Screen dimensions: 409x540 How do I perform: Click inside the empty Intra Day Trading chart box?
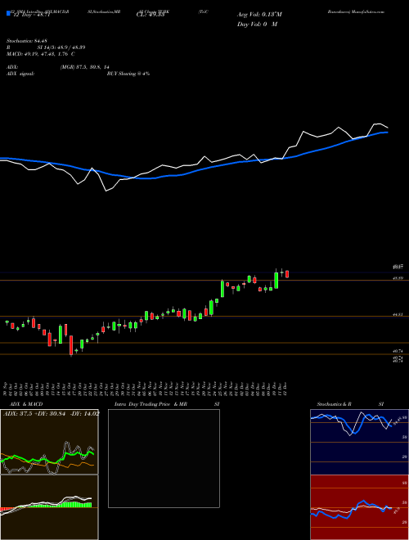164,458
